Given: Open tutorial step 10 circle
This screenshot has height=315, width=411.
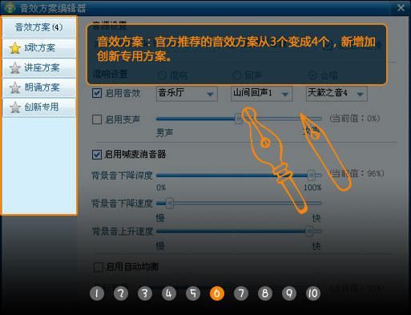Looking at the screenshot, I should (313, 293).
